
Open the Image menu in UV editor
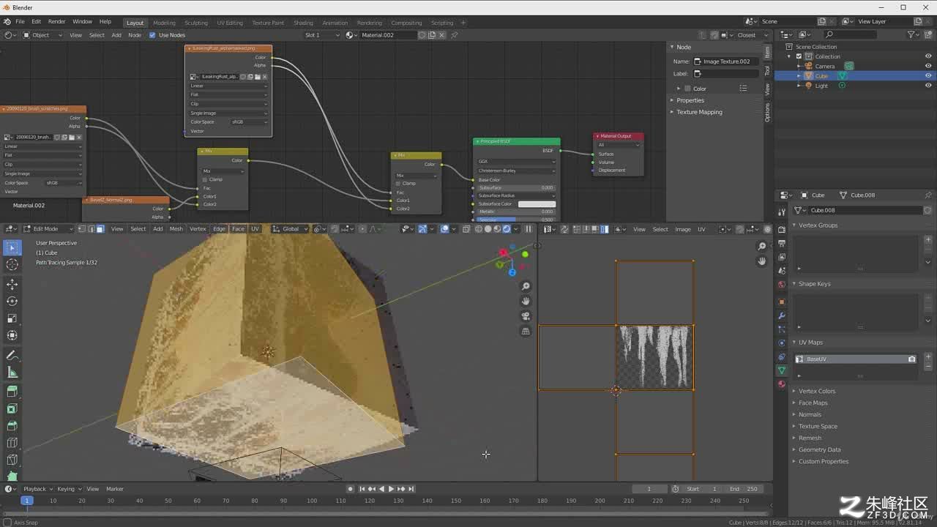682,229
